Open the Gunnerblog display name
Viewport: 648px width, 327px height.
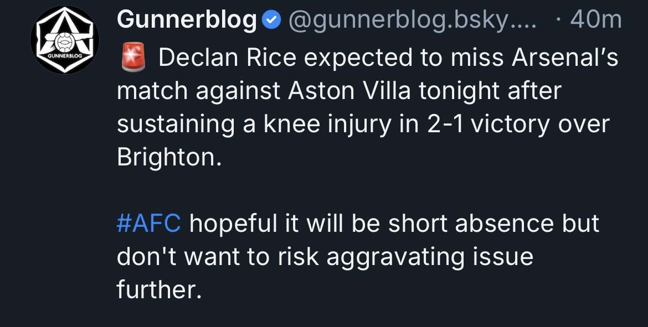pyautogui.click(x=187, y=20)
